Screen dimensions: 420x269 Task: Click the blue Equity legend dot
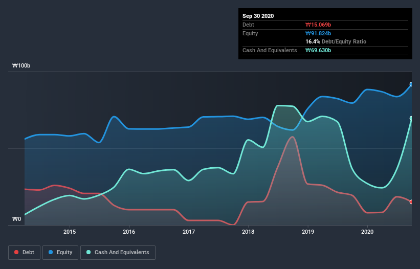pos(51,252)
